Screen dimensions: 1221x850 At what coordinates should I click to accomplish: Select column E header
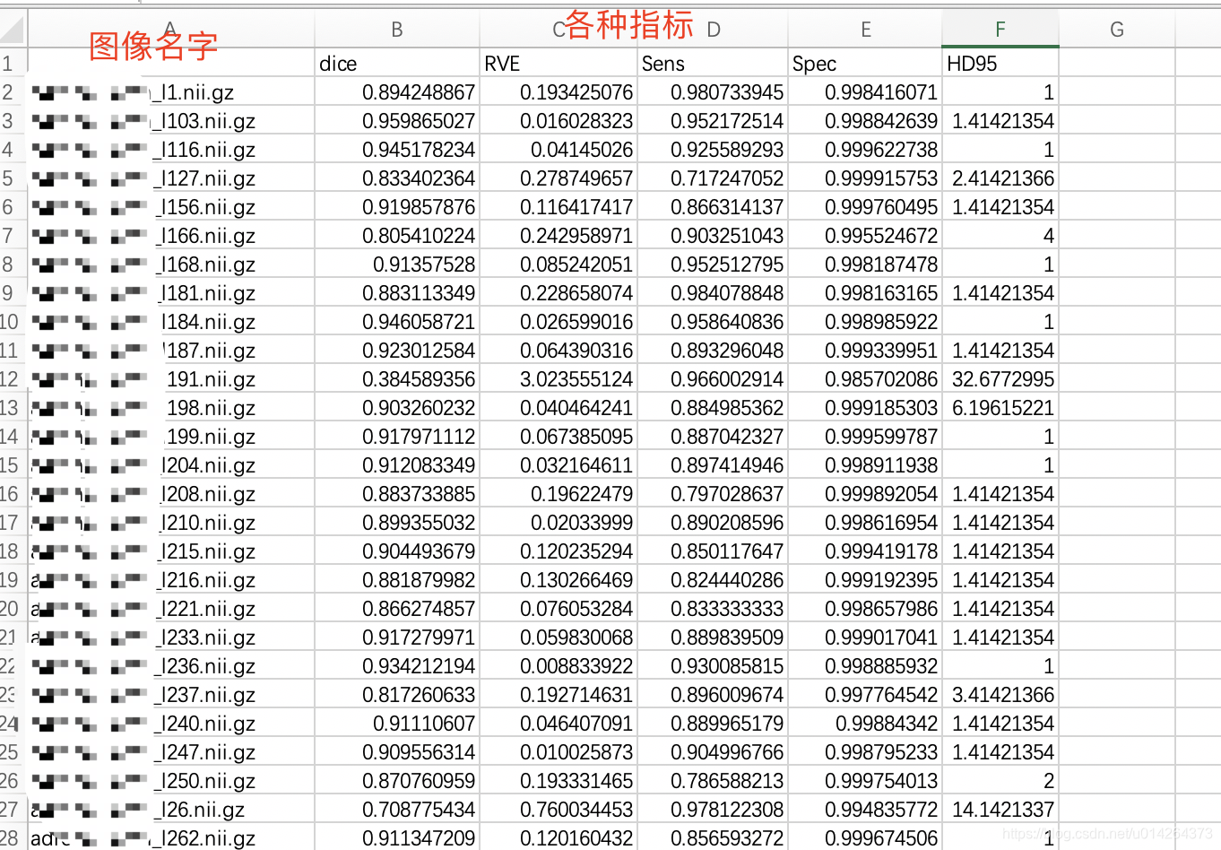(865, 30)
